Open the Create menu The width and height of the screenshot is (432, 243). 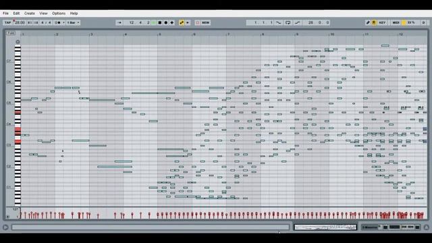coord(30,13)
